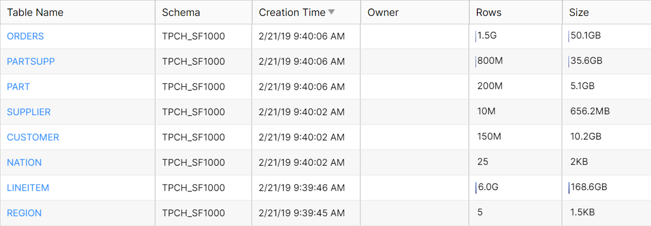Open the PARTSUPP table link

tap(31, 61)
